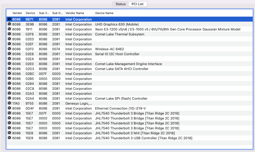Click device ID 9755 cell
Image resolution: width=255 pixels, height=152 pixels.
[x=29, y=103]
